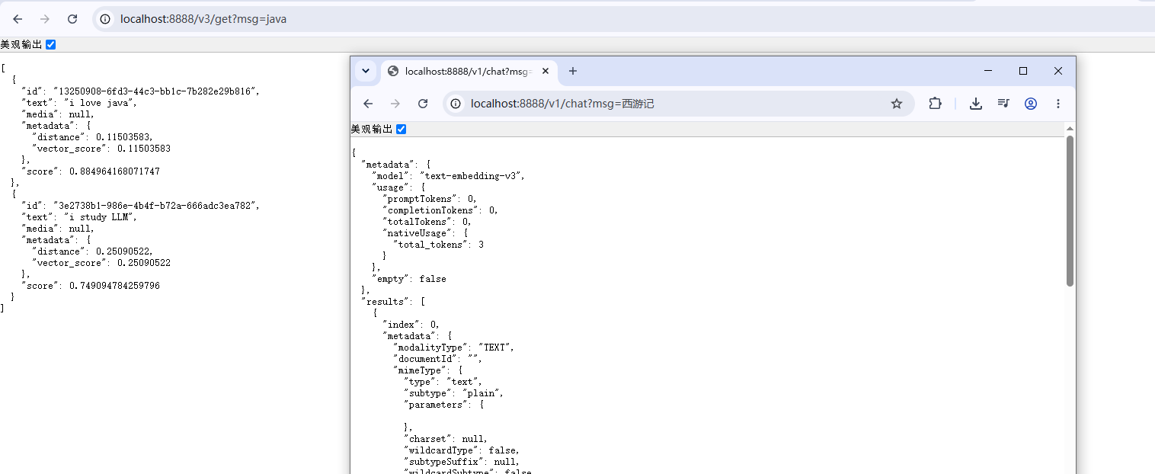This screenshot has width=1155, height=474.
Task: Close the front browser window
Action: [x=1058, y=71]
